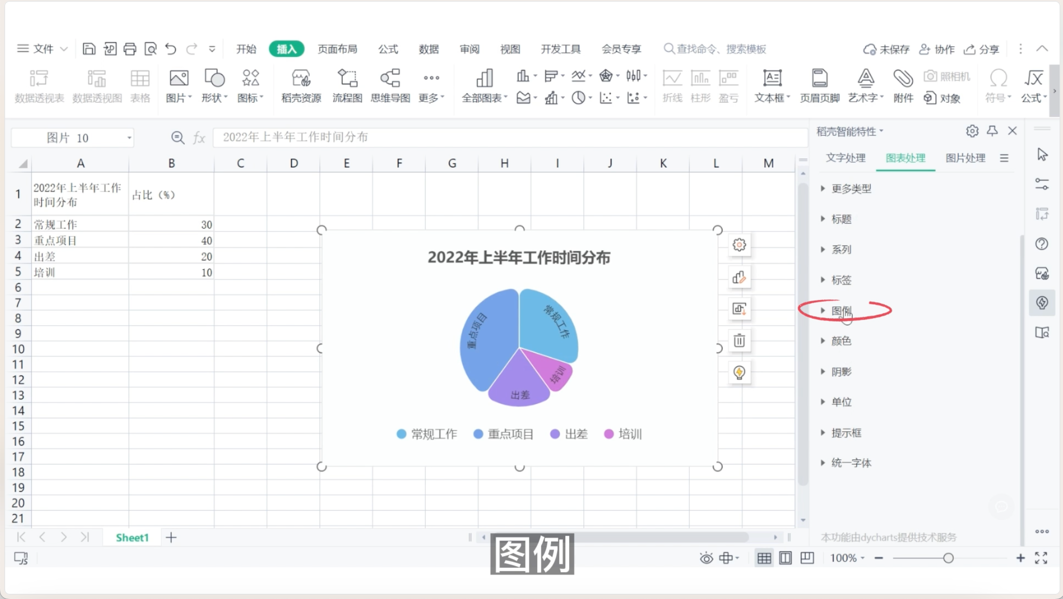Expand the 提示框 section

coord(841,433)
